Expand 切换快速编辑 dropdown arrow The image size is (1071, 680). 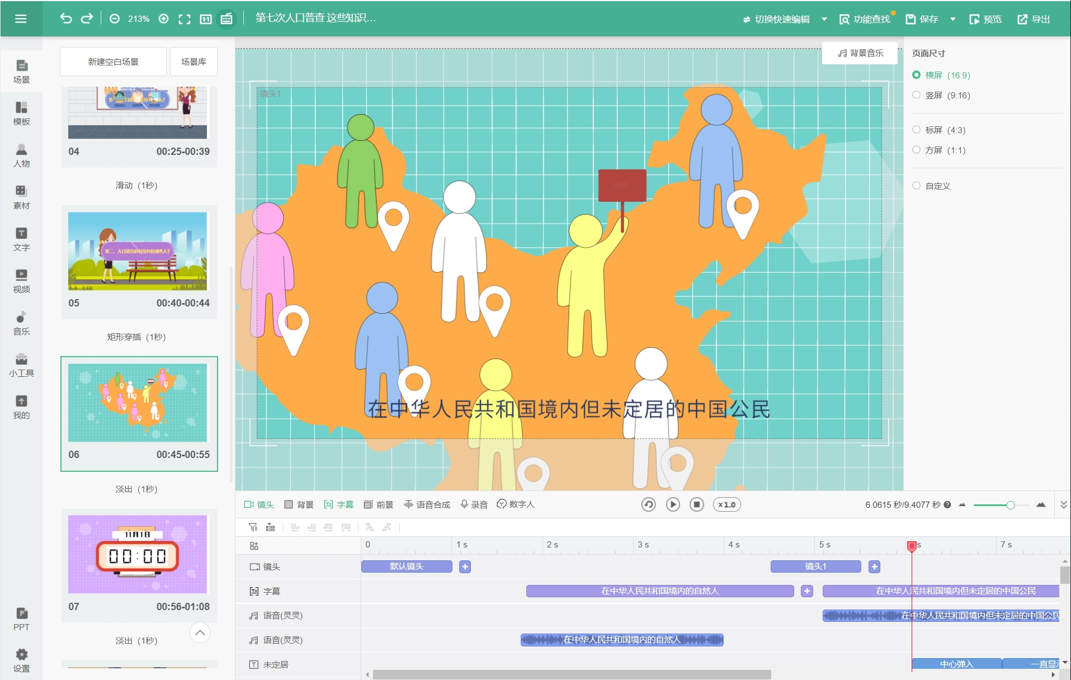point(824,19)
